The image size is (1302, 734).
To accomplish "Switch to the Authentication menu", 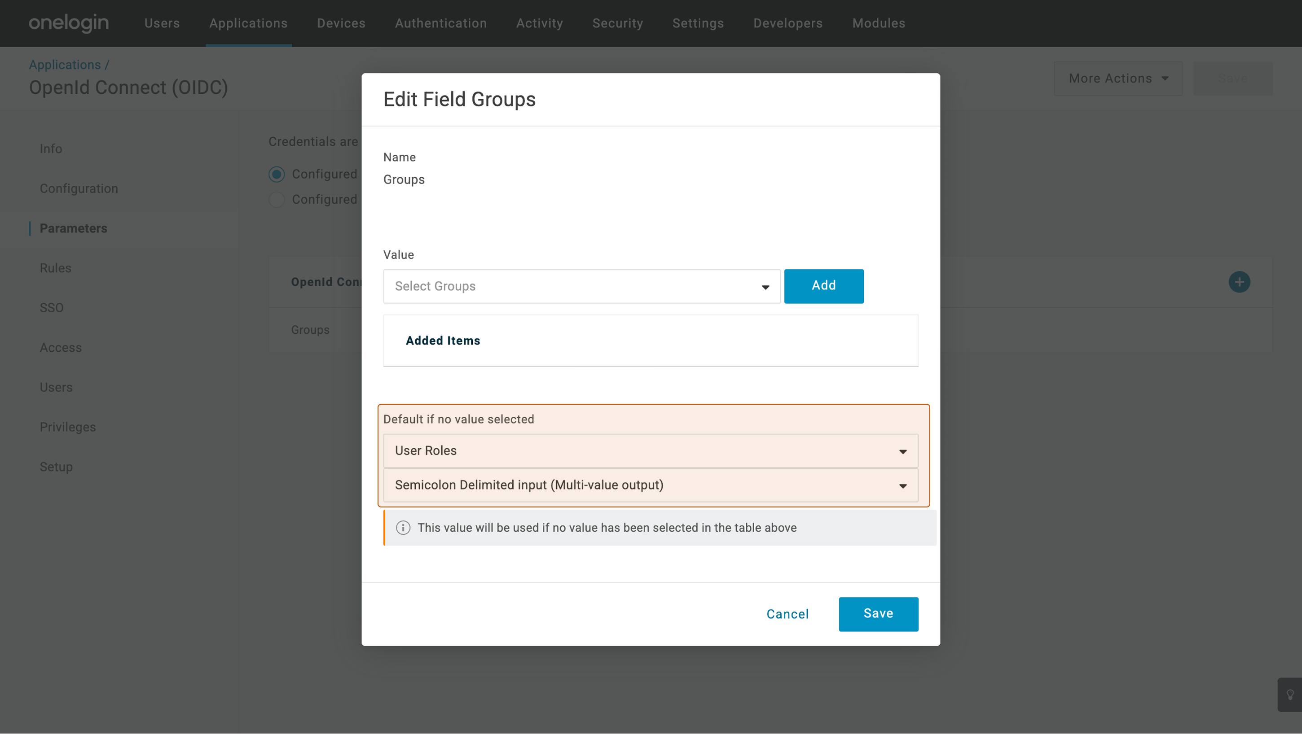I will point(440,23).
